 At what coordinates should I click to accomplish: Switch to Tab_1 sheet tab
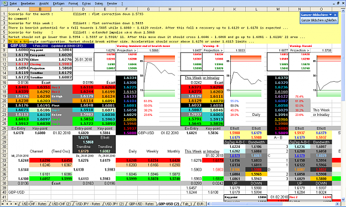click(x=187, y=204)
